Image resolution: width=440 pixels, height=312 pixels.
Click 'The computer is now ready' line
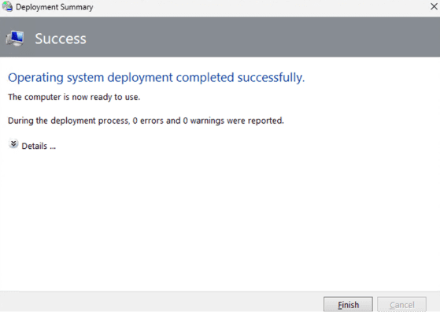tap(74, 97)
